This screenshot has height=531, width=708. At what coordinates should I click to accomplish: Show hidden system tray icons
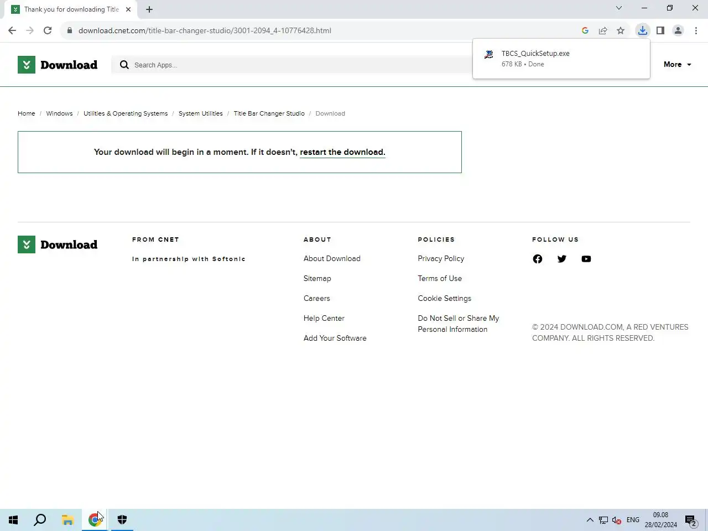point(590,520)
